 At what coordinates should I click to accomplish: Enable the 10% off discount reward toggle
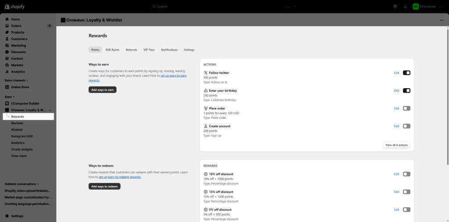(406, 174)
